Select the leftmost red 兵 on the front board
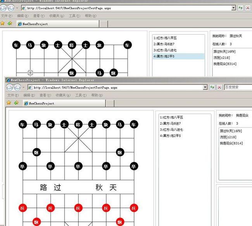Image resolution: width=252 pixels, height=226 pixels. pyautogui.click(x=22, y=208)
